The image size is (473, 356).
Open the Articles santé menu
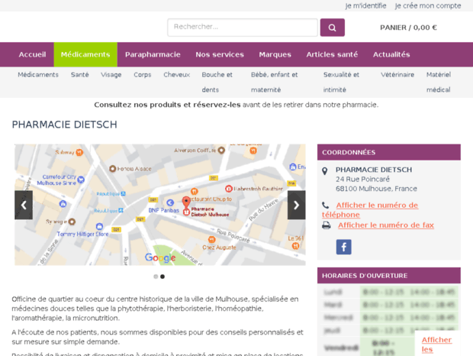click(x=332, y=55)
